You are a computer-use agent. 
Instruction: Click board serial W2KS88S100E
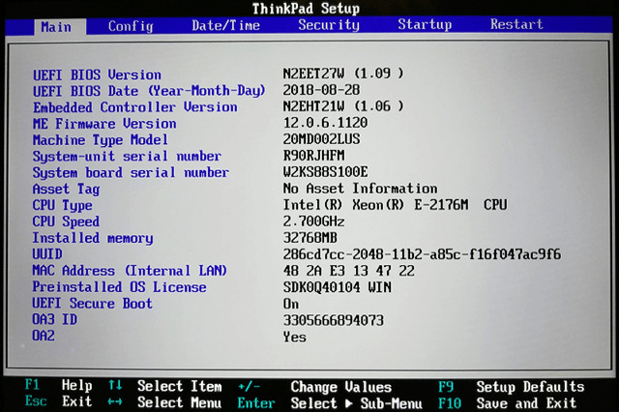click(x=325, y=172)
